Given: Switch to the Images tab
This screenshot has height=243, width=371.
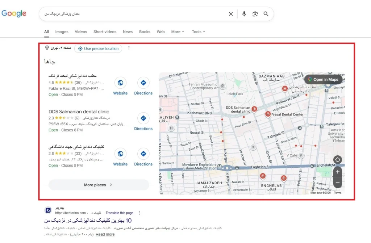Looking at the screenshot, I should [62, 32].
